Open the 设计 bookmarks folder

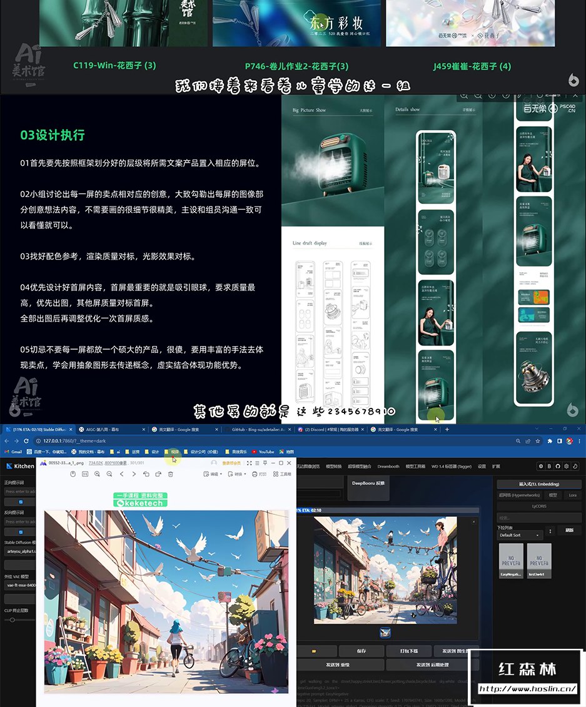[153, 451]
